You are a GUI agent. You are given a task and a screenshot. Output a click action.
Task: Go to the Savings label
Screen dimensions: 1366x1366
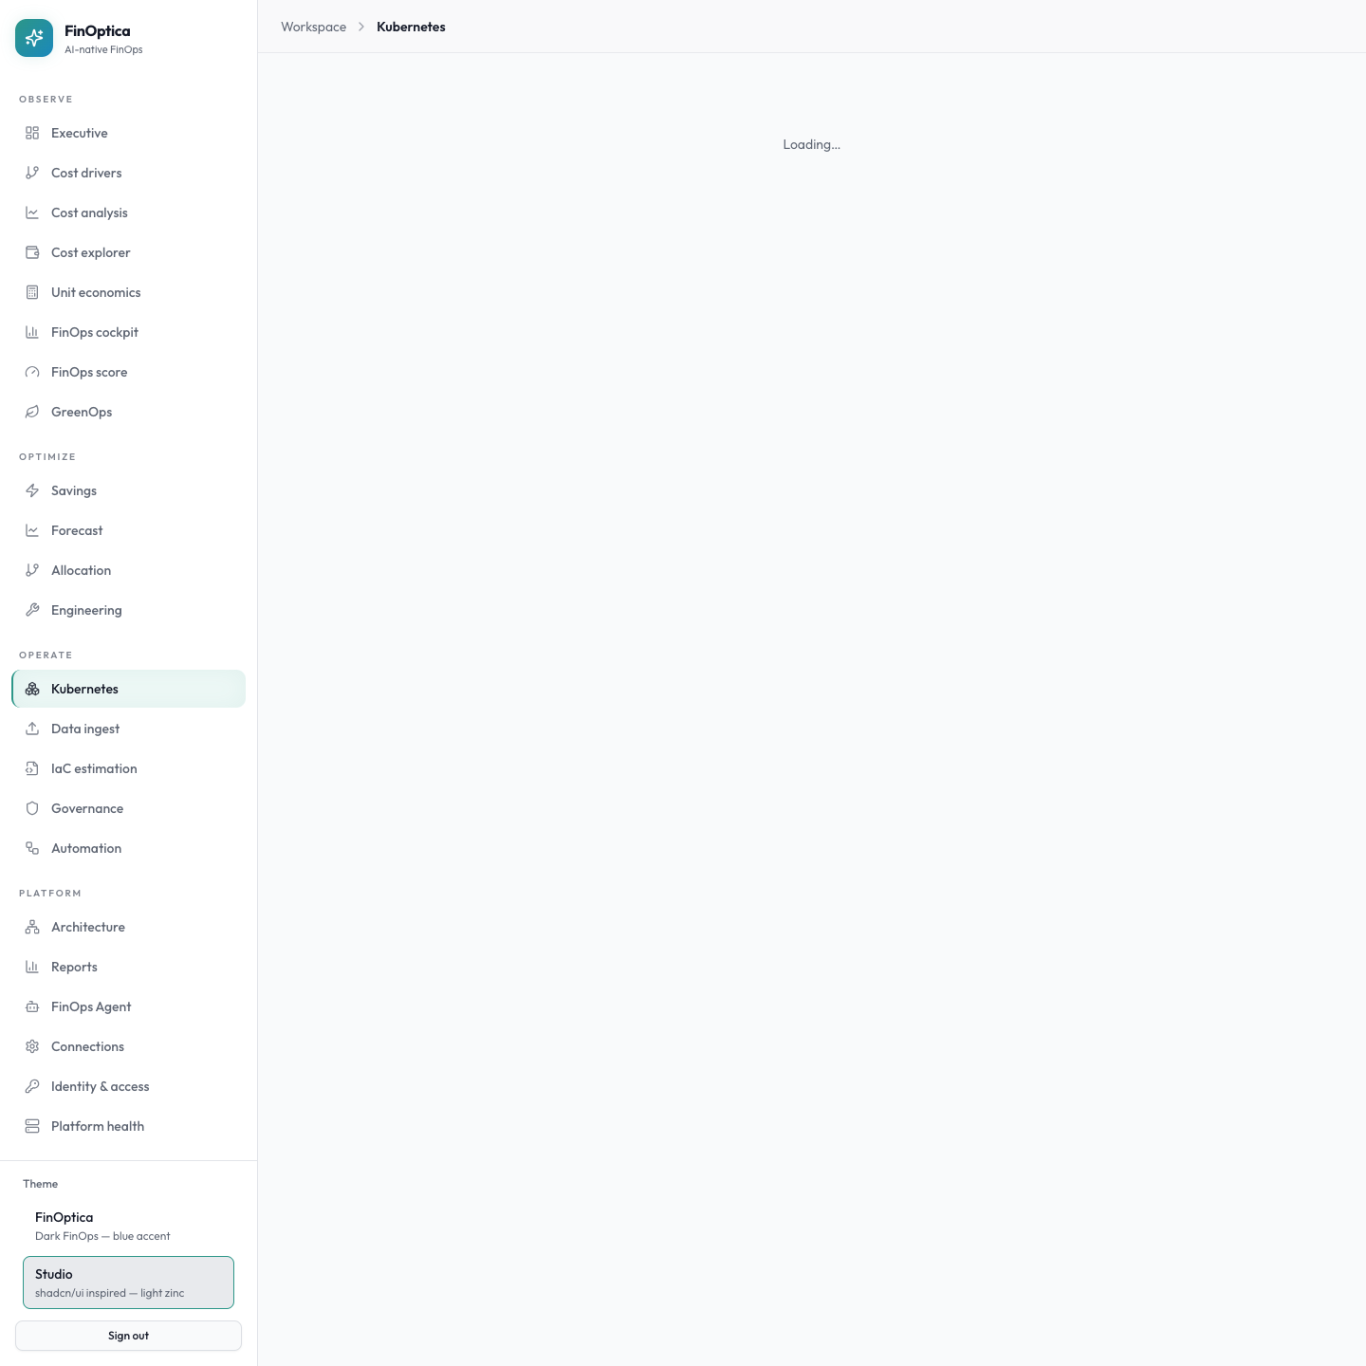click(74, 490)
